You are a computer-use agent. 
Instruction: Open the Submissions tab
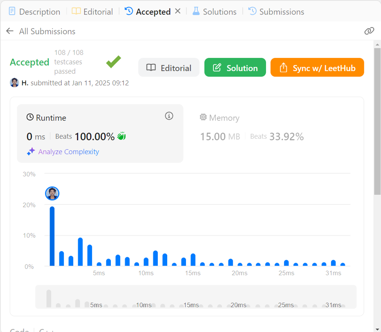pyautogui.click(x=276, y=12)
